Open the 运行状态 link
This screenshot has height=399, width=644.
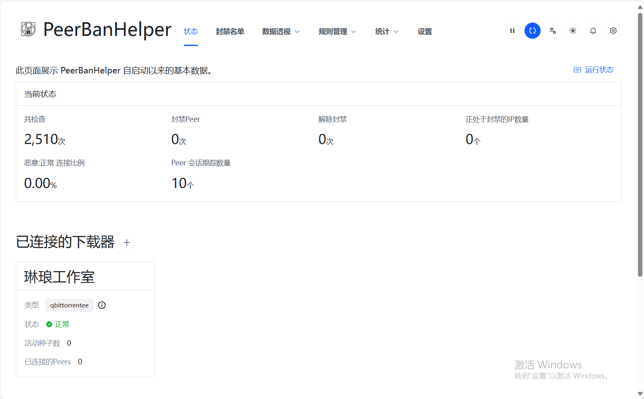[594, 70]
